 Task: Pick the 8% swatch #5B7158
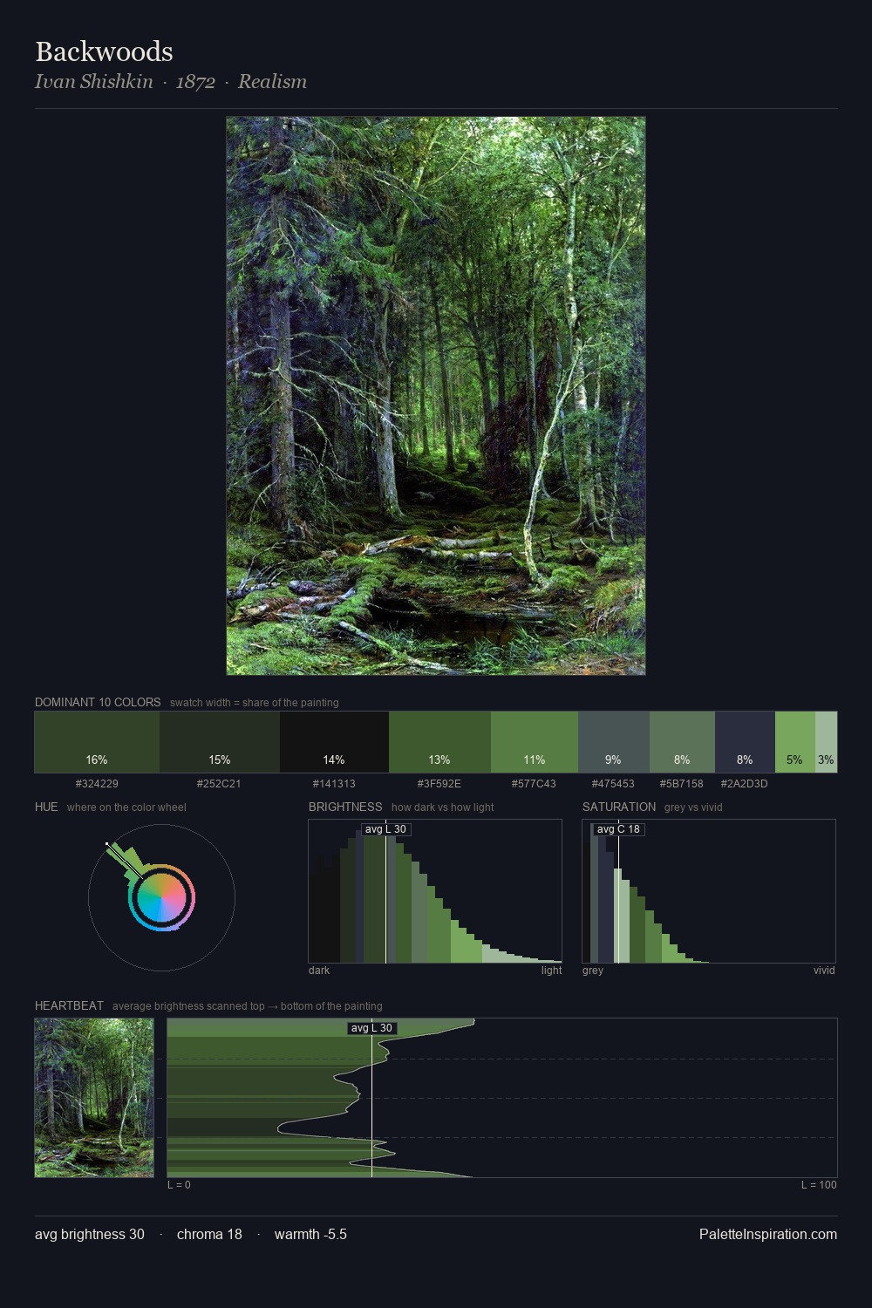pos(682,742)
